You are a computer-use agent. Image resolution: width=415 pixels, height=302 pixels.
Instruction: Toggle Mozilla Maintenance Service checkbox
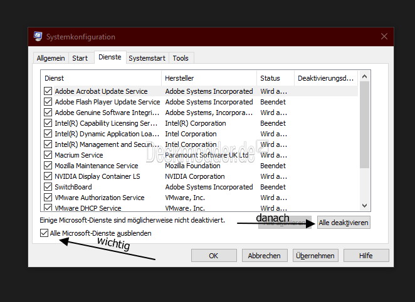pos(48,166)
